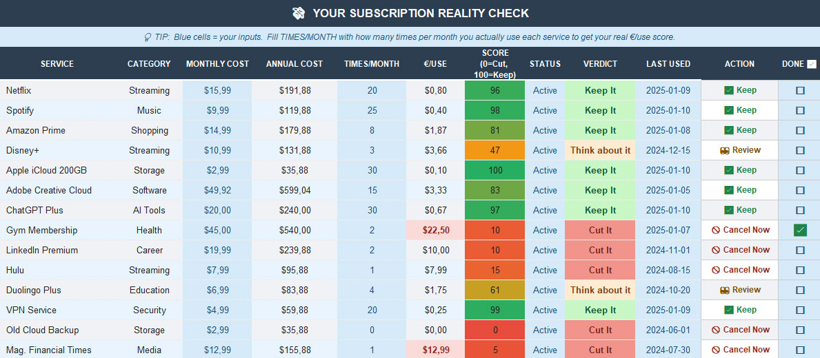The height and width of the screenshot is (358, 820).
Task: Select Adobe Creative Cloud monthly cost $49,92
Action: [217, 191]
